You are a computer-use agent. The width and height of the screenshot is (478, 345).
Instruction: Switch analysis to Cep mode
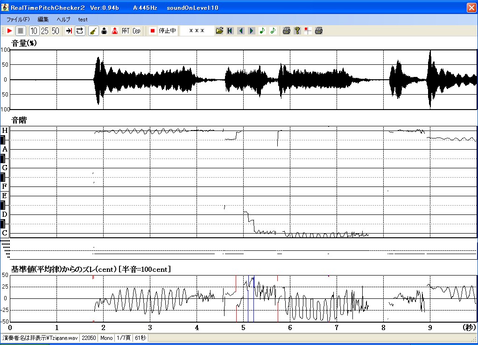tap(136, 31)
